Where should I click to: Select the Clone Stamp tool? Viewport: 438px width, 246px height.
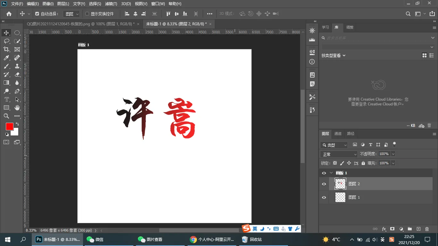(x=17, y=66)
